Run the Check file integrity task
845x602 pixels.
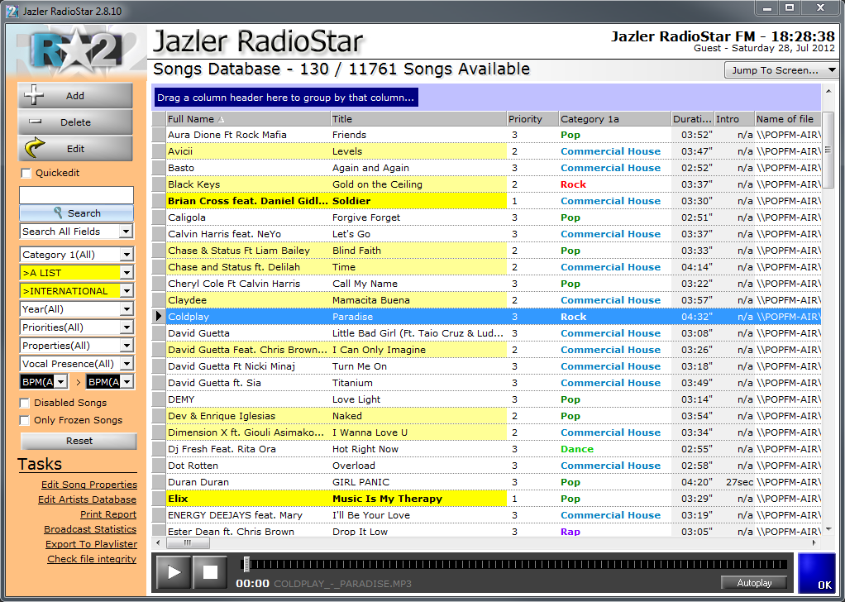pos(92,559)
